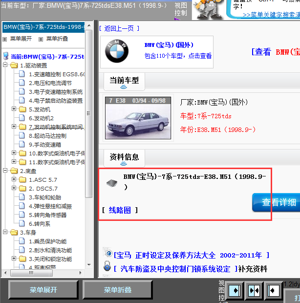Open the 查看详细 blue button
300x303 pixels.
276,202
